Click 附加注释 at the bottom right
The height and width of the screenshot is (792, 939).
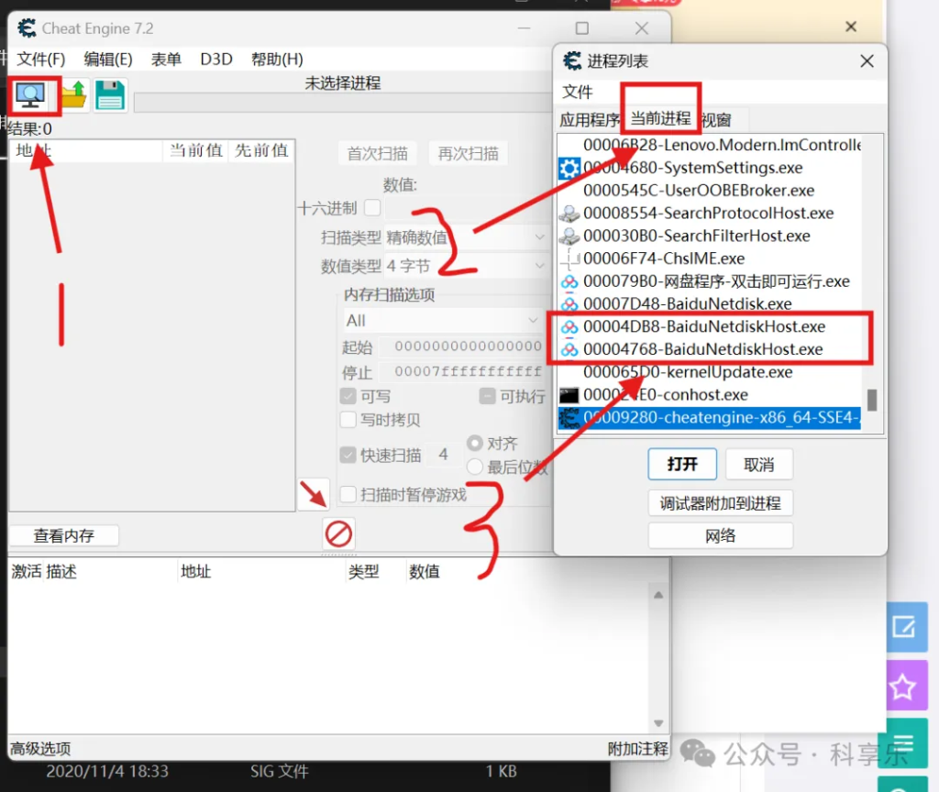[637, 748]
